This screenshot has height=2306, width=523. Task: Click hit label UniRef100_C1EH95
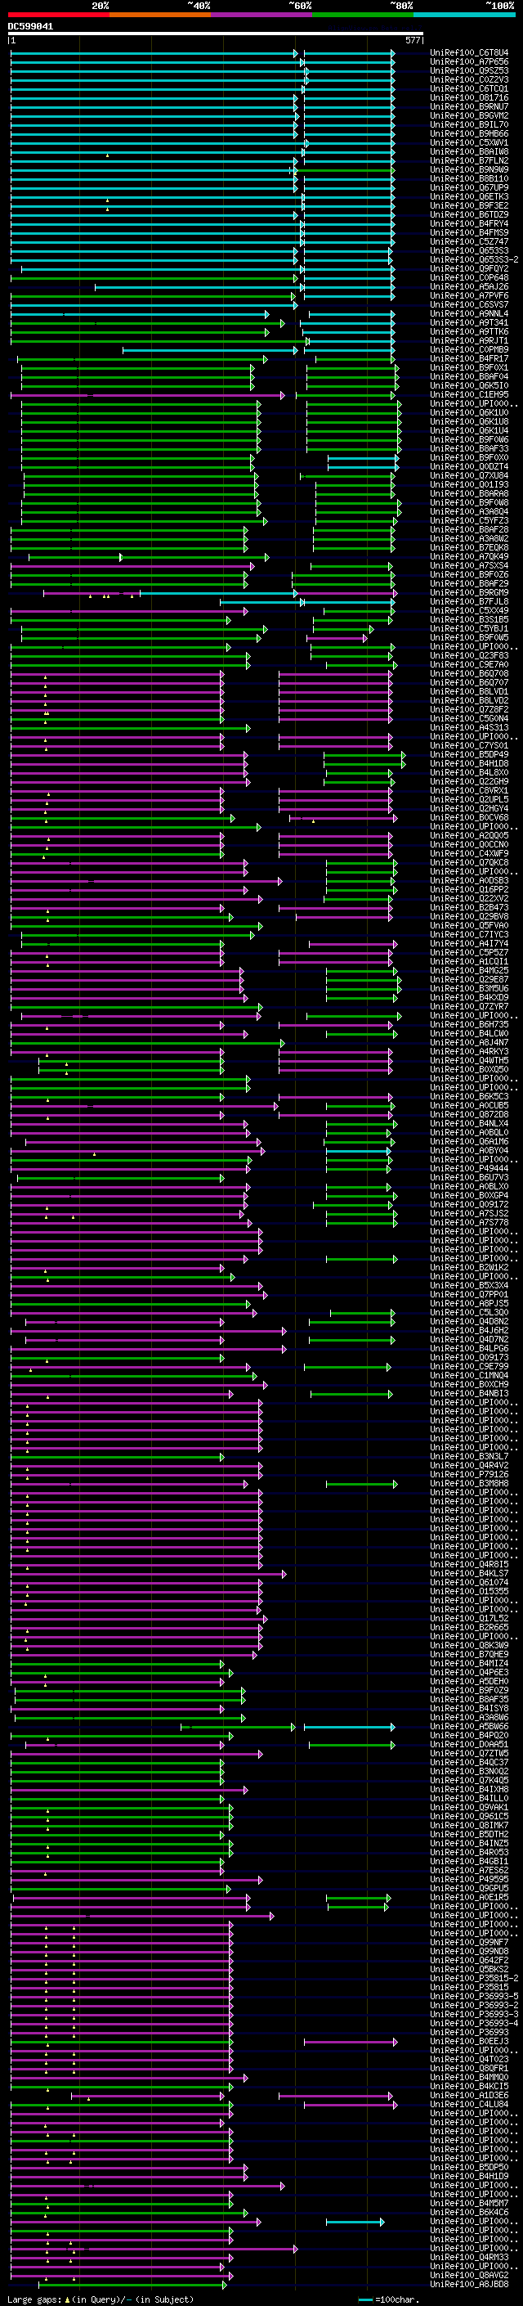[x=468, y=395]
